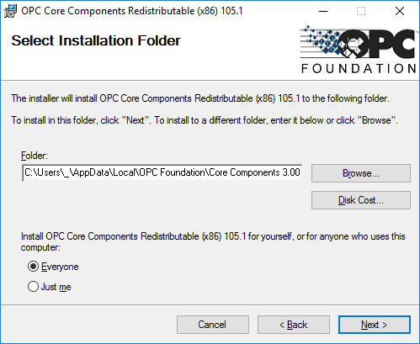Click the 'To install in this folder' instruction

click(205, 120)
